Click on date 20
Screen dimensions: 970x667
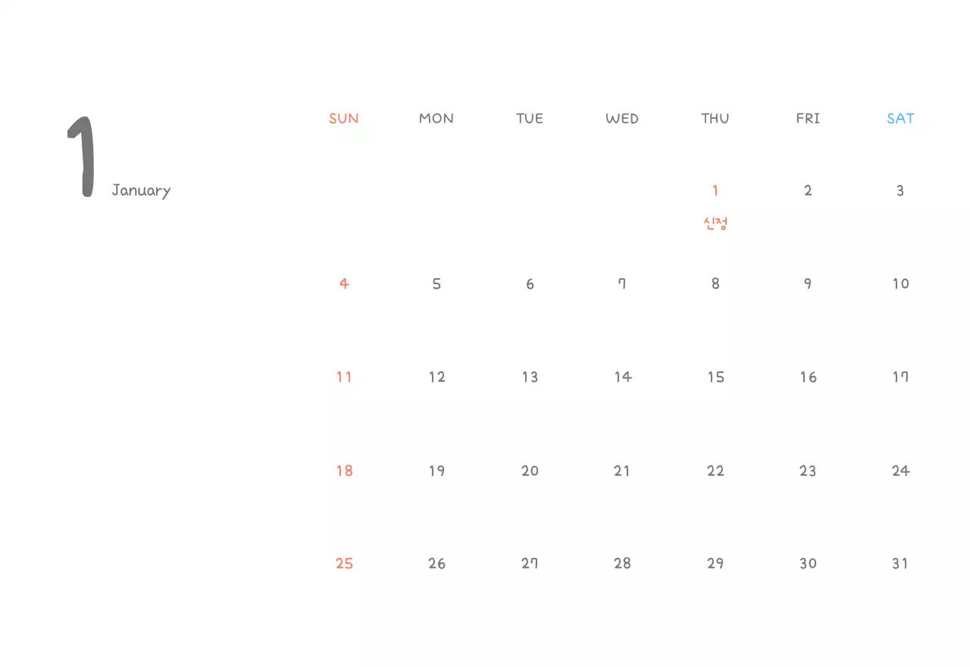pyautogui.click(x=530, y=471)
